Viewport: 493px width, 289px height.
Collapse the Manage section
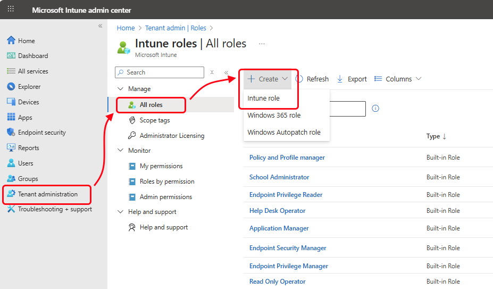121,89
